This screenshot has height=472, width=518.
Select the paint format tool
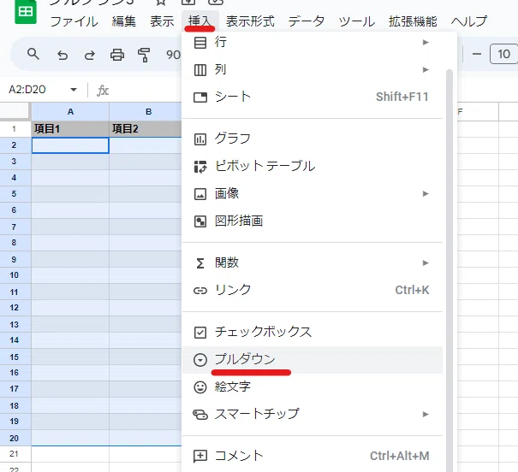coord(144,55)
